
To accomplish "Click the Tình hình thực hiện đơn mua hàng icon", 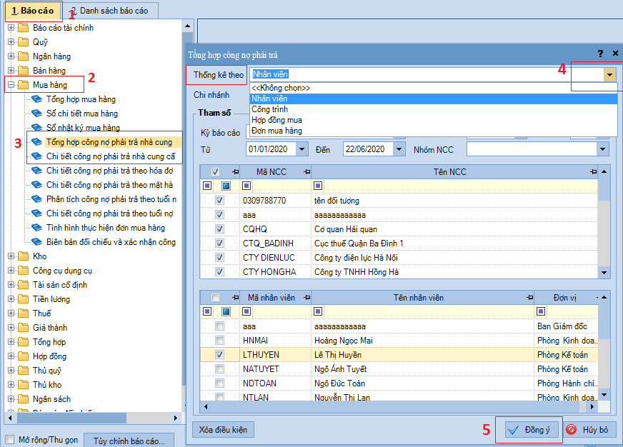I will click(x=36, y=228).
